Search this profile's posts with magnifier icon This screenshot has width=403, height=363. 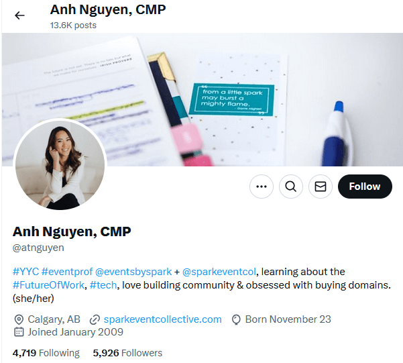pos(291,187)
